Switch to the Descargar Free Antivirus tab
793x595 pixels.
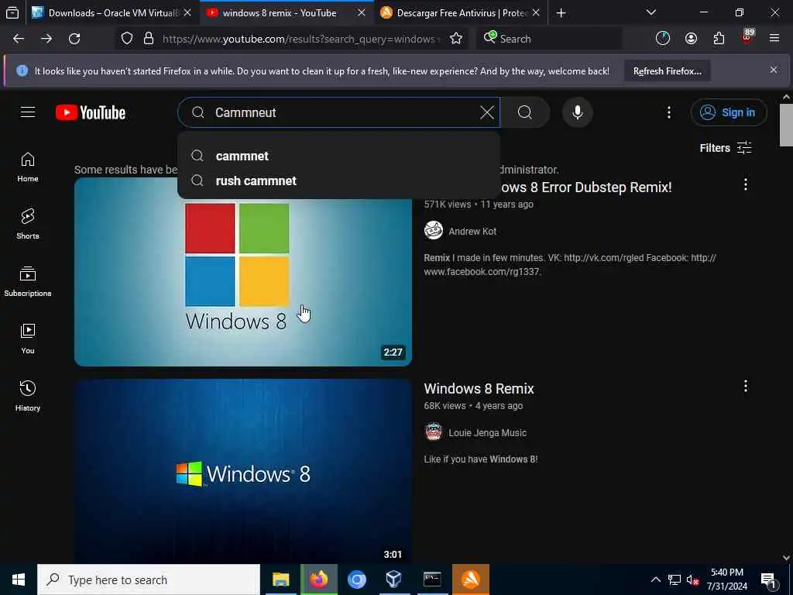pos(460,13)
